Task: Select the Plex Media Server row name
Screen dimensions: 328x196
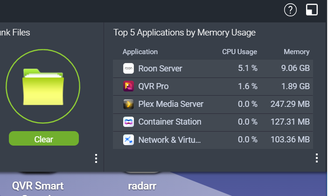Action: (171, 104)
